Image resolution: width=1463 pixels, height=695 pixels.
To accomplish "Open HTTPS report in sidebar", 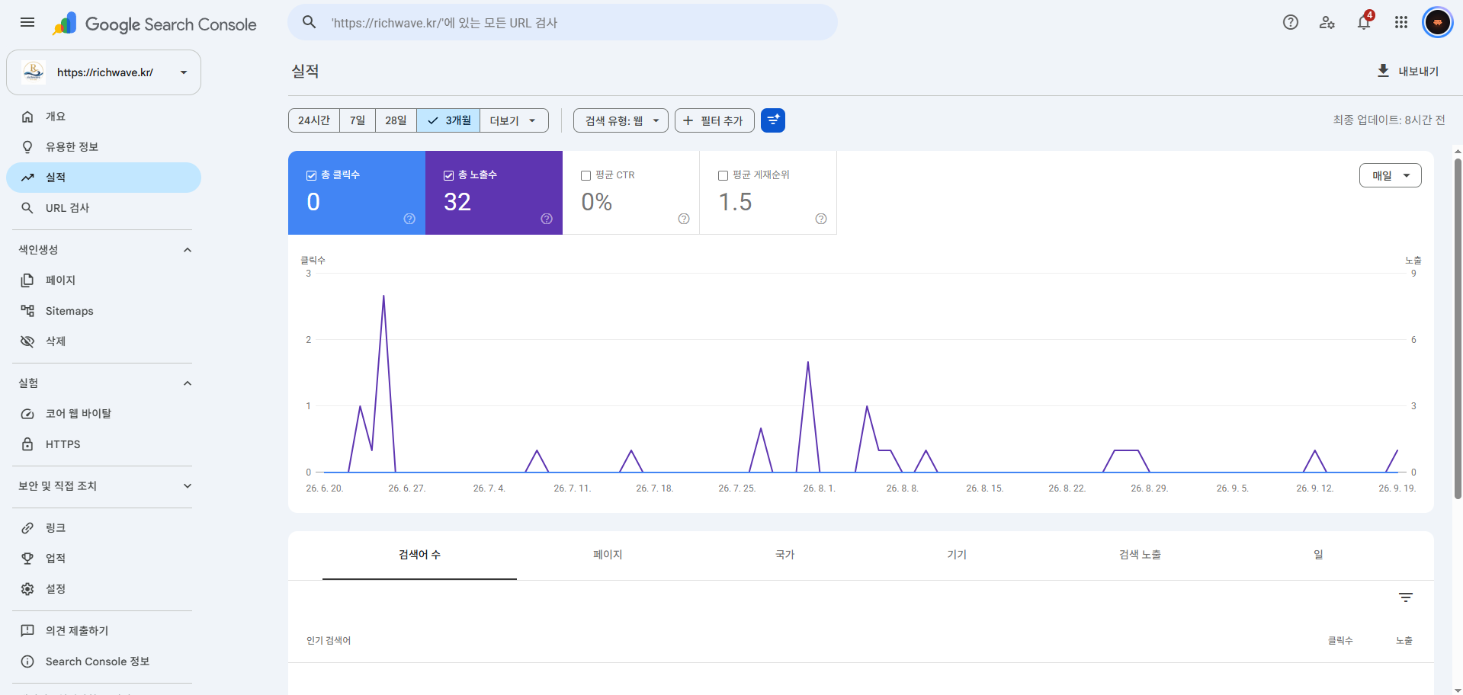I will pos(104,444).
